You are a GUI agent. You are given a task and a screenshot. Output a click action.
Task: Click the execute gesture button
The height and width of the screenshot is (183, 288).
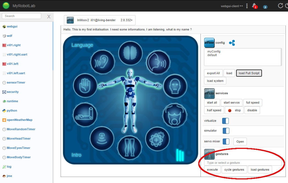(x=212, y=170)
